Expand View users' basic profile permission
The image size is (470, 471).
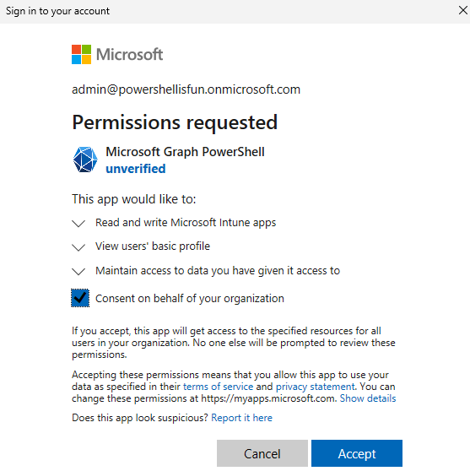click(78, 247)
